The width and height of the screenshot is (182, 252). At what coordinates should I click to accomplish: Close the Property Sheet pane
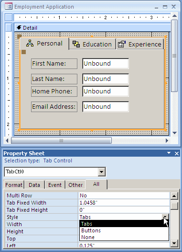click(x=177, y=153)
